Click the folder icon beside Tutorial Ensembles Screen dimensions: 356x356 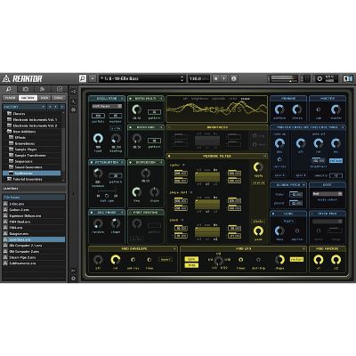click(x=9, y=179)
